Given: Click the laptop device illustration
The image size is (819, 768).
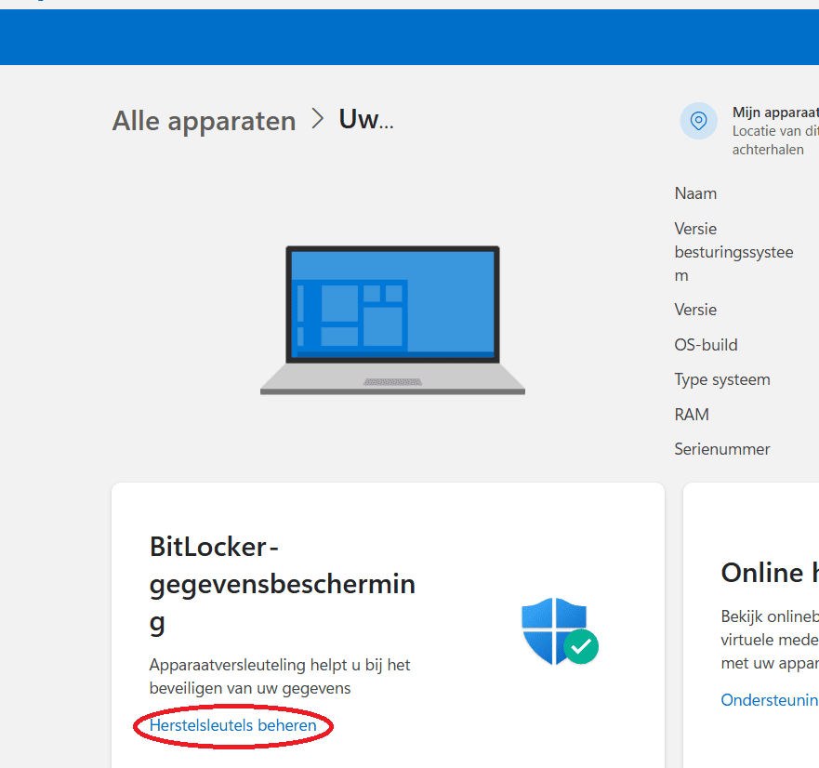Looking at the screenshot, I should point(392,321).
